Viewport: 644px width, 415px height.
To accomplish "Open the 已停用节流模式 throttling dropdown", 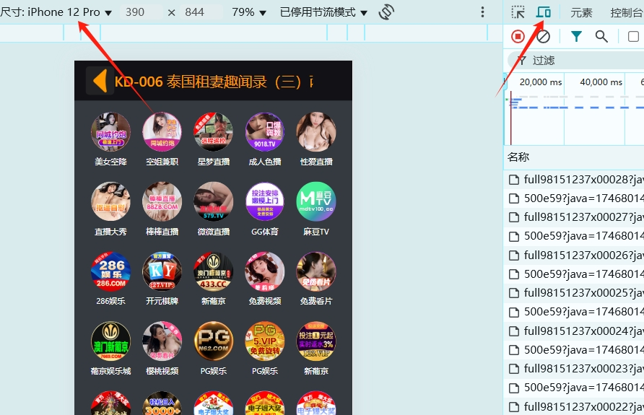I will (x=323, y=12).
